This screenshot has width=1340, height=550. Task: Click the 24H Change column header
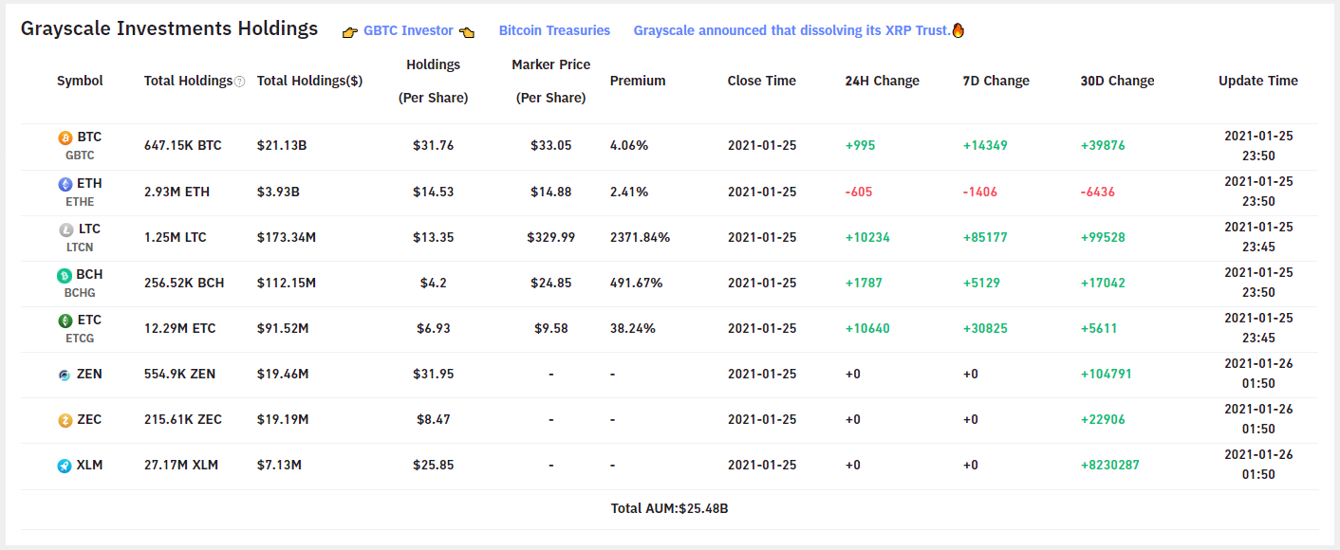[883, 81]
